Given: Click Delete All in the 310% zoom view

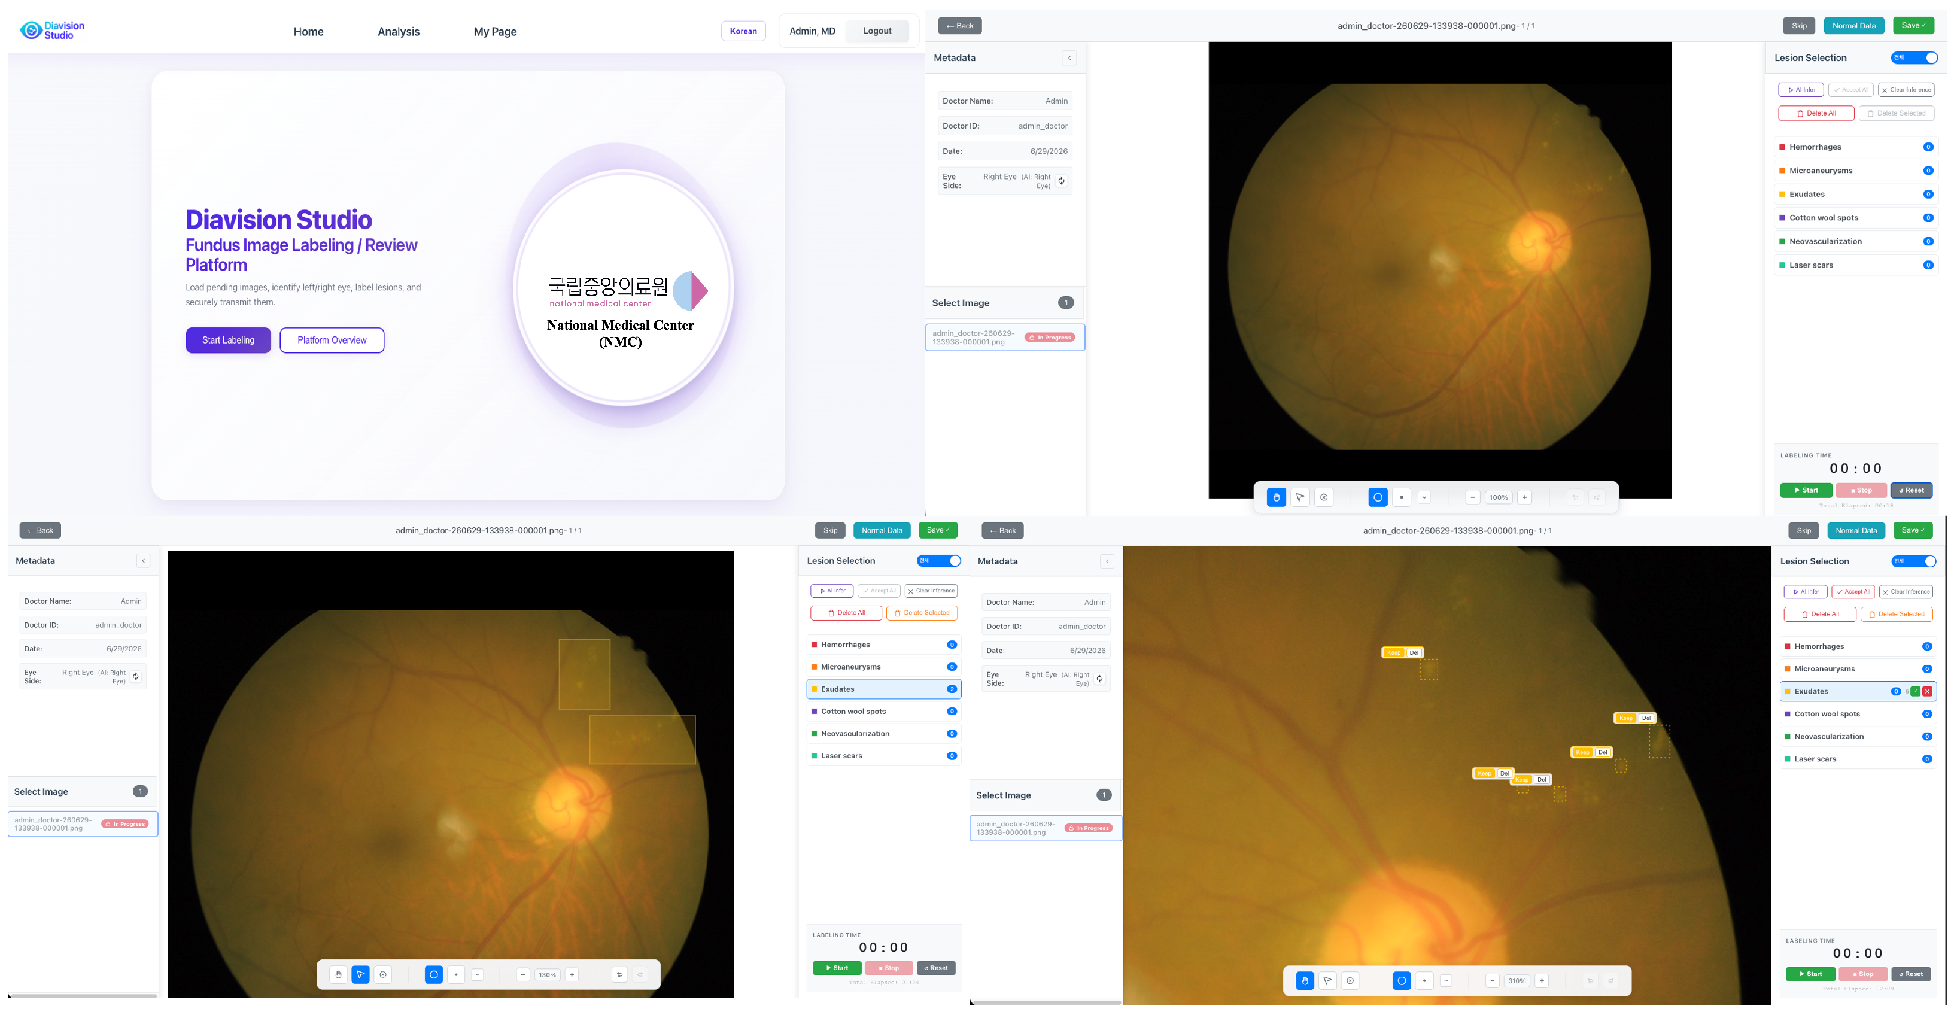Looking at the screenshot, I should tap(1820, 615).
